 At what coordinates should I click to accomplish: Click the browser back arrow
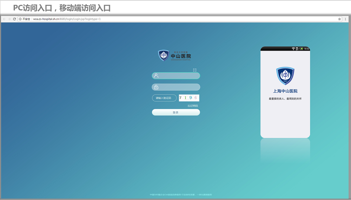4,19
